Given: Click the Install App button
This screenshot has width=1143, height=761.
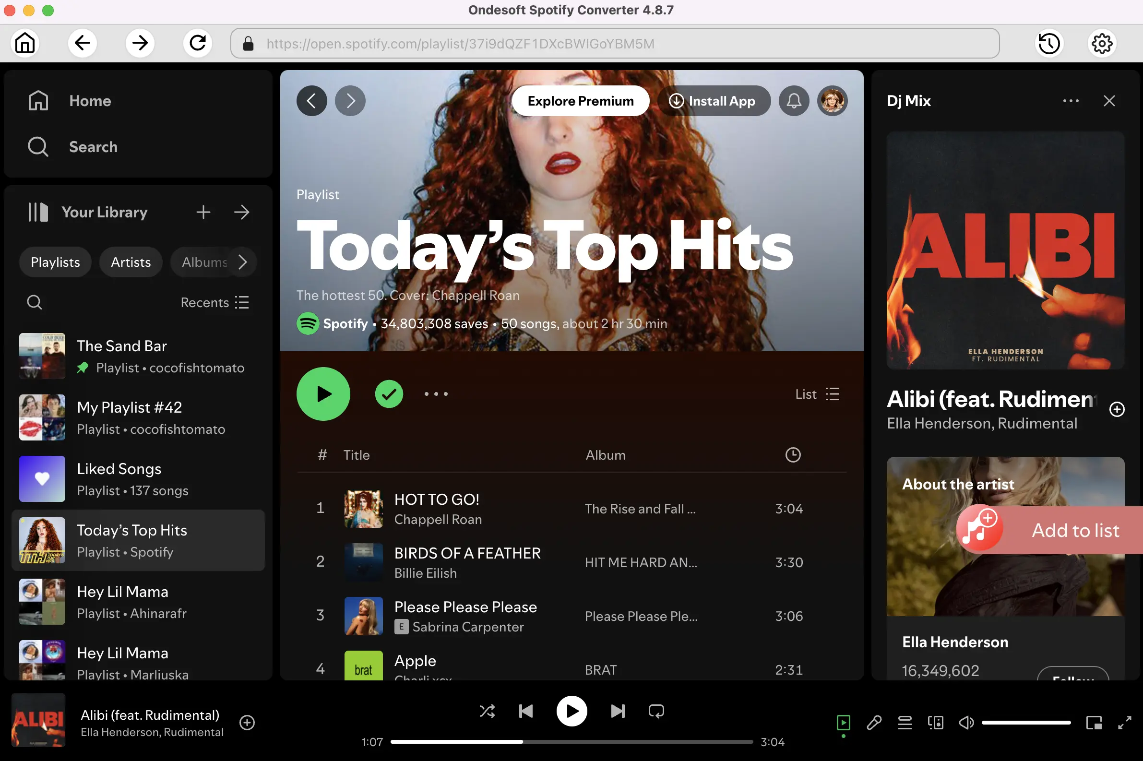Looking at the screenshot, I should [x=714, y=100].
